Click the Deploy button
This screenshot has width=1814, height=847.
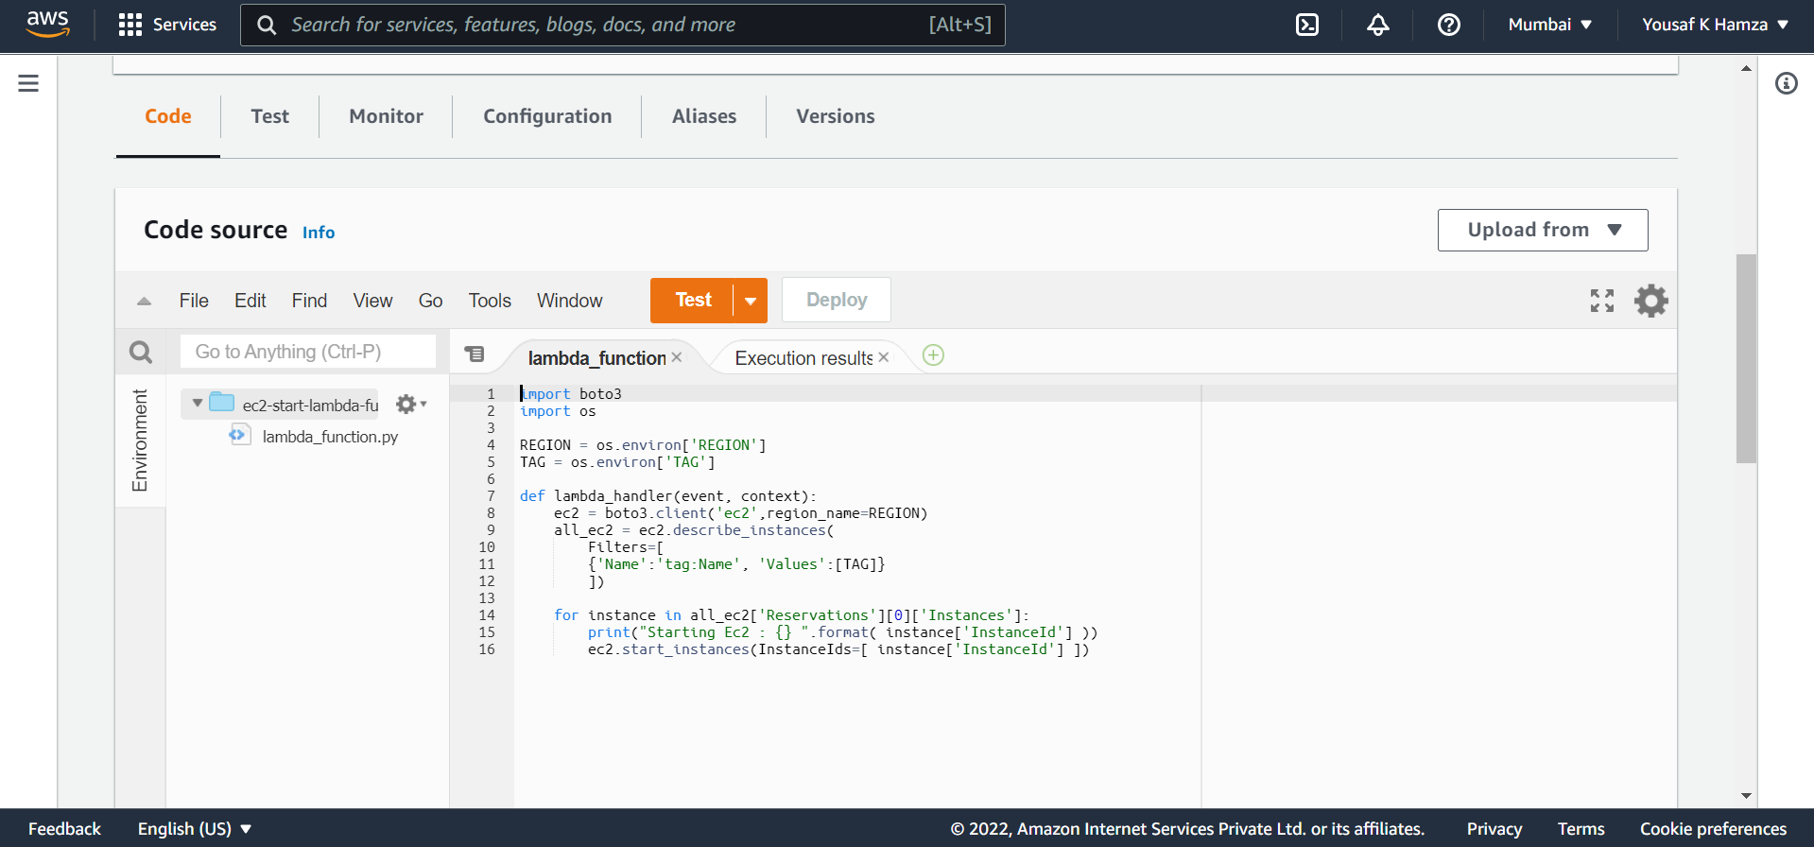(x=837, y=300)
